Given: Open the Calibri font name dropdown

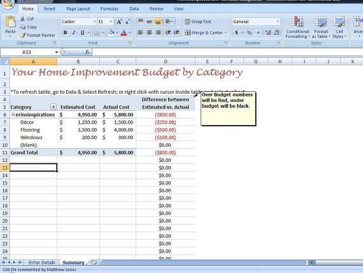Looking at the screenshot, I should coord(95,22).
